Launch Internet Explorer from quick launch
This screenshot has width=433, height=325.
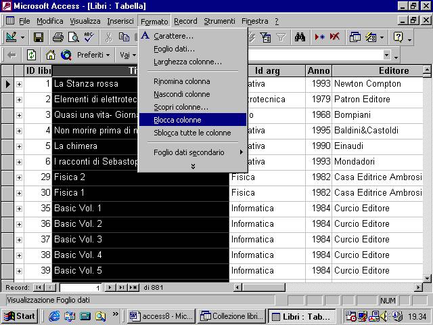click(x=54, y=316)
